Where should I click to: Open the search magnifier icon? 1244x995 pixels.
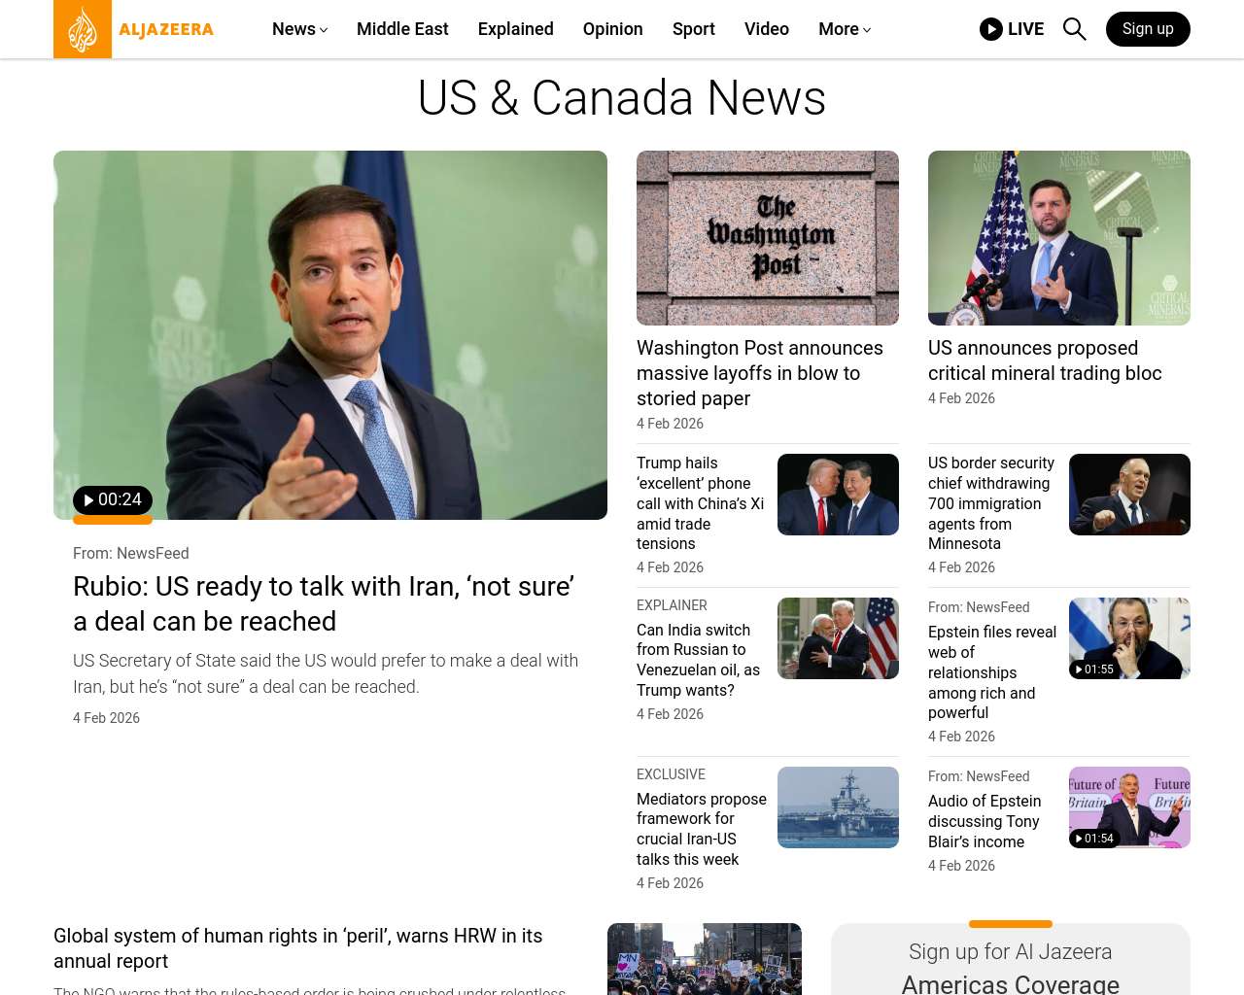point(1074,29)
